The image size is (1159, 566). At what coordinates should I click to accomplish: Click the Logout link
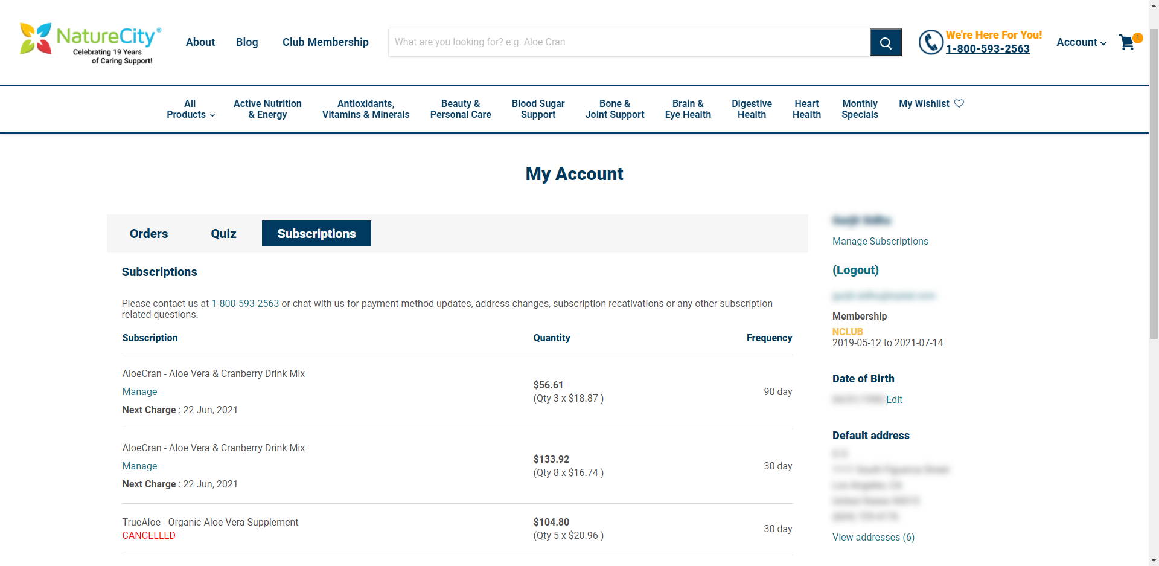855,270
